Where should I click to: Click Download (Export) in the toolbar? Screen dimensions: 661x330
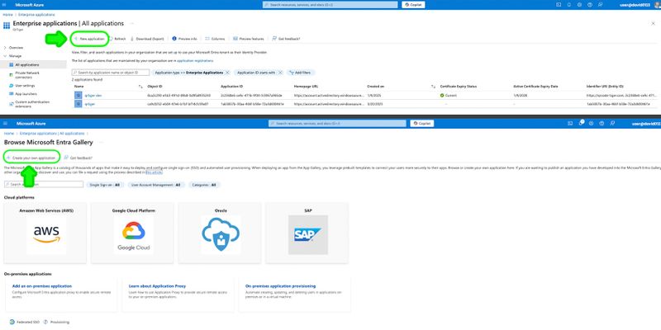tap(147, 39)
